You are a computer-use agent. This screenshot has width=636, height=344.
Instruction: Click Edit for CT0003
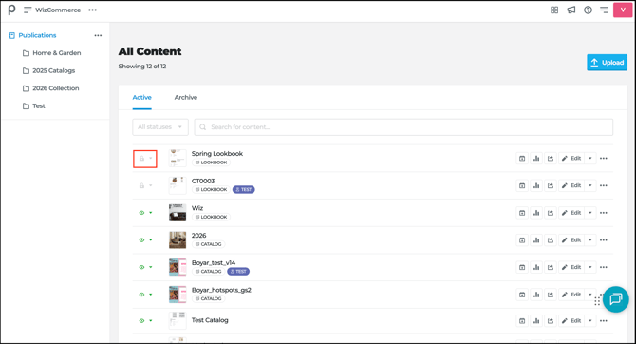[571, 185]
